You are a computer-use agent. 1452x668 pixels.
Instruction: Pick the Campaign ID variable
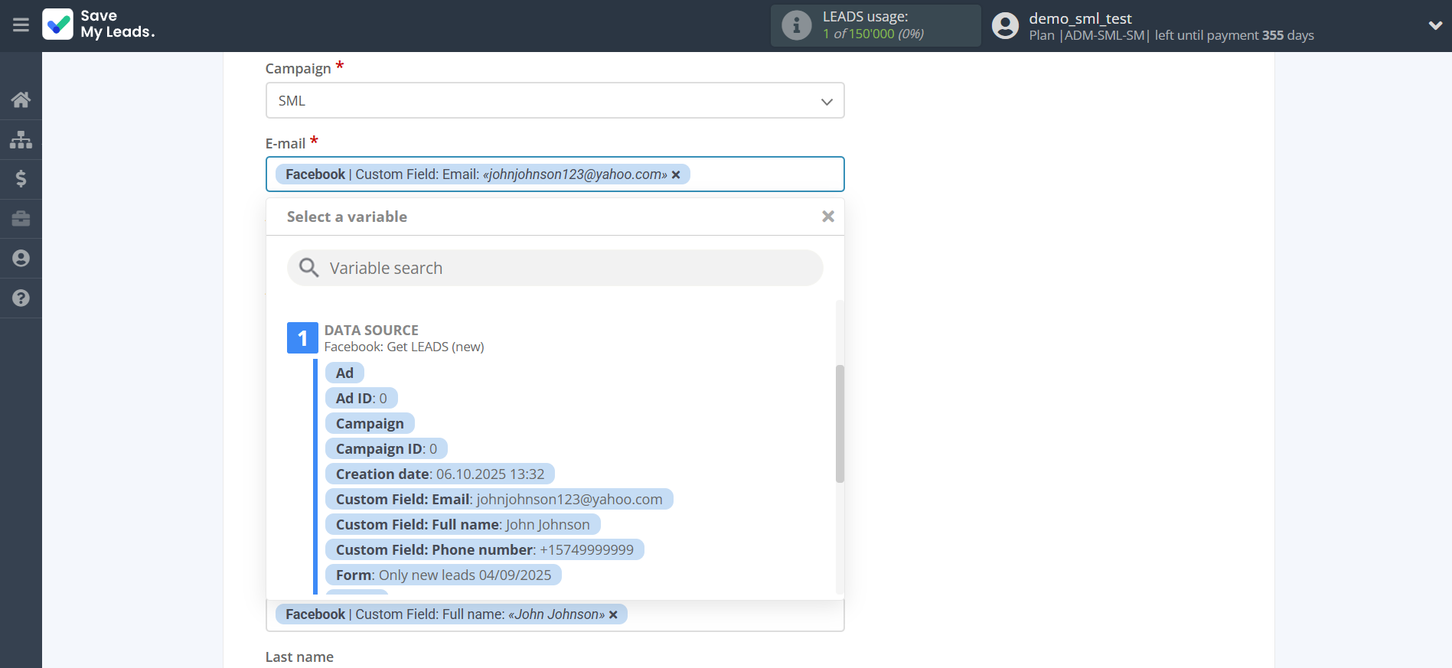[x=386, y=449]
